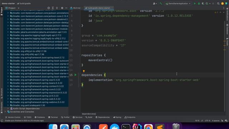
Task: Open the profiler run options dropdown arrow
Action: 210,4
